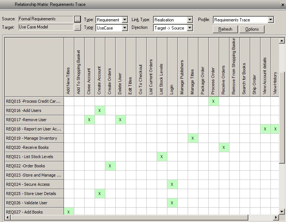Click the Add To Shopping Basket column header
Viewport: 286px width, 222px height.
pyautogui.click(x=79, y=67)
